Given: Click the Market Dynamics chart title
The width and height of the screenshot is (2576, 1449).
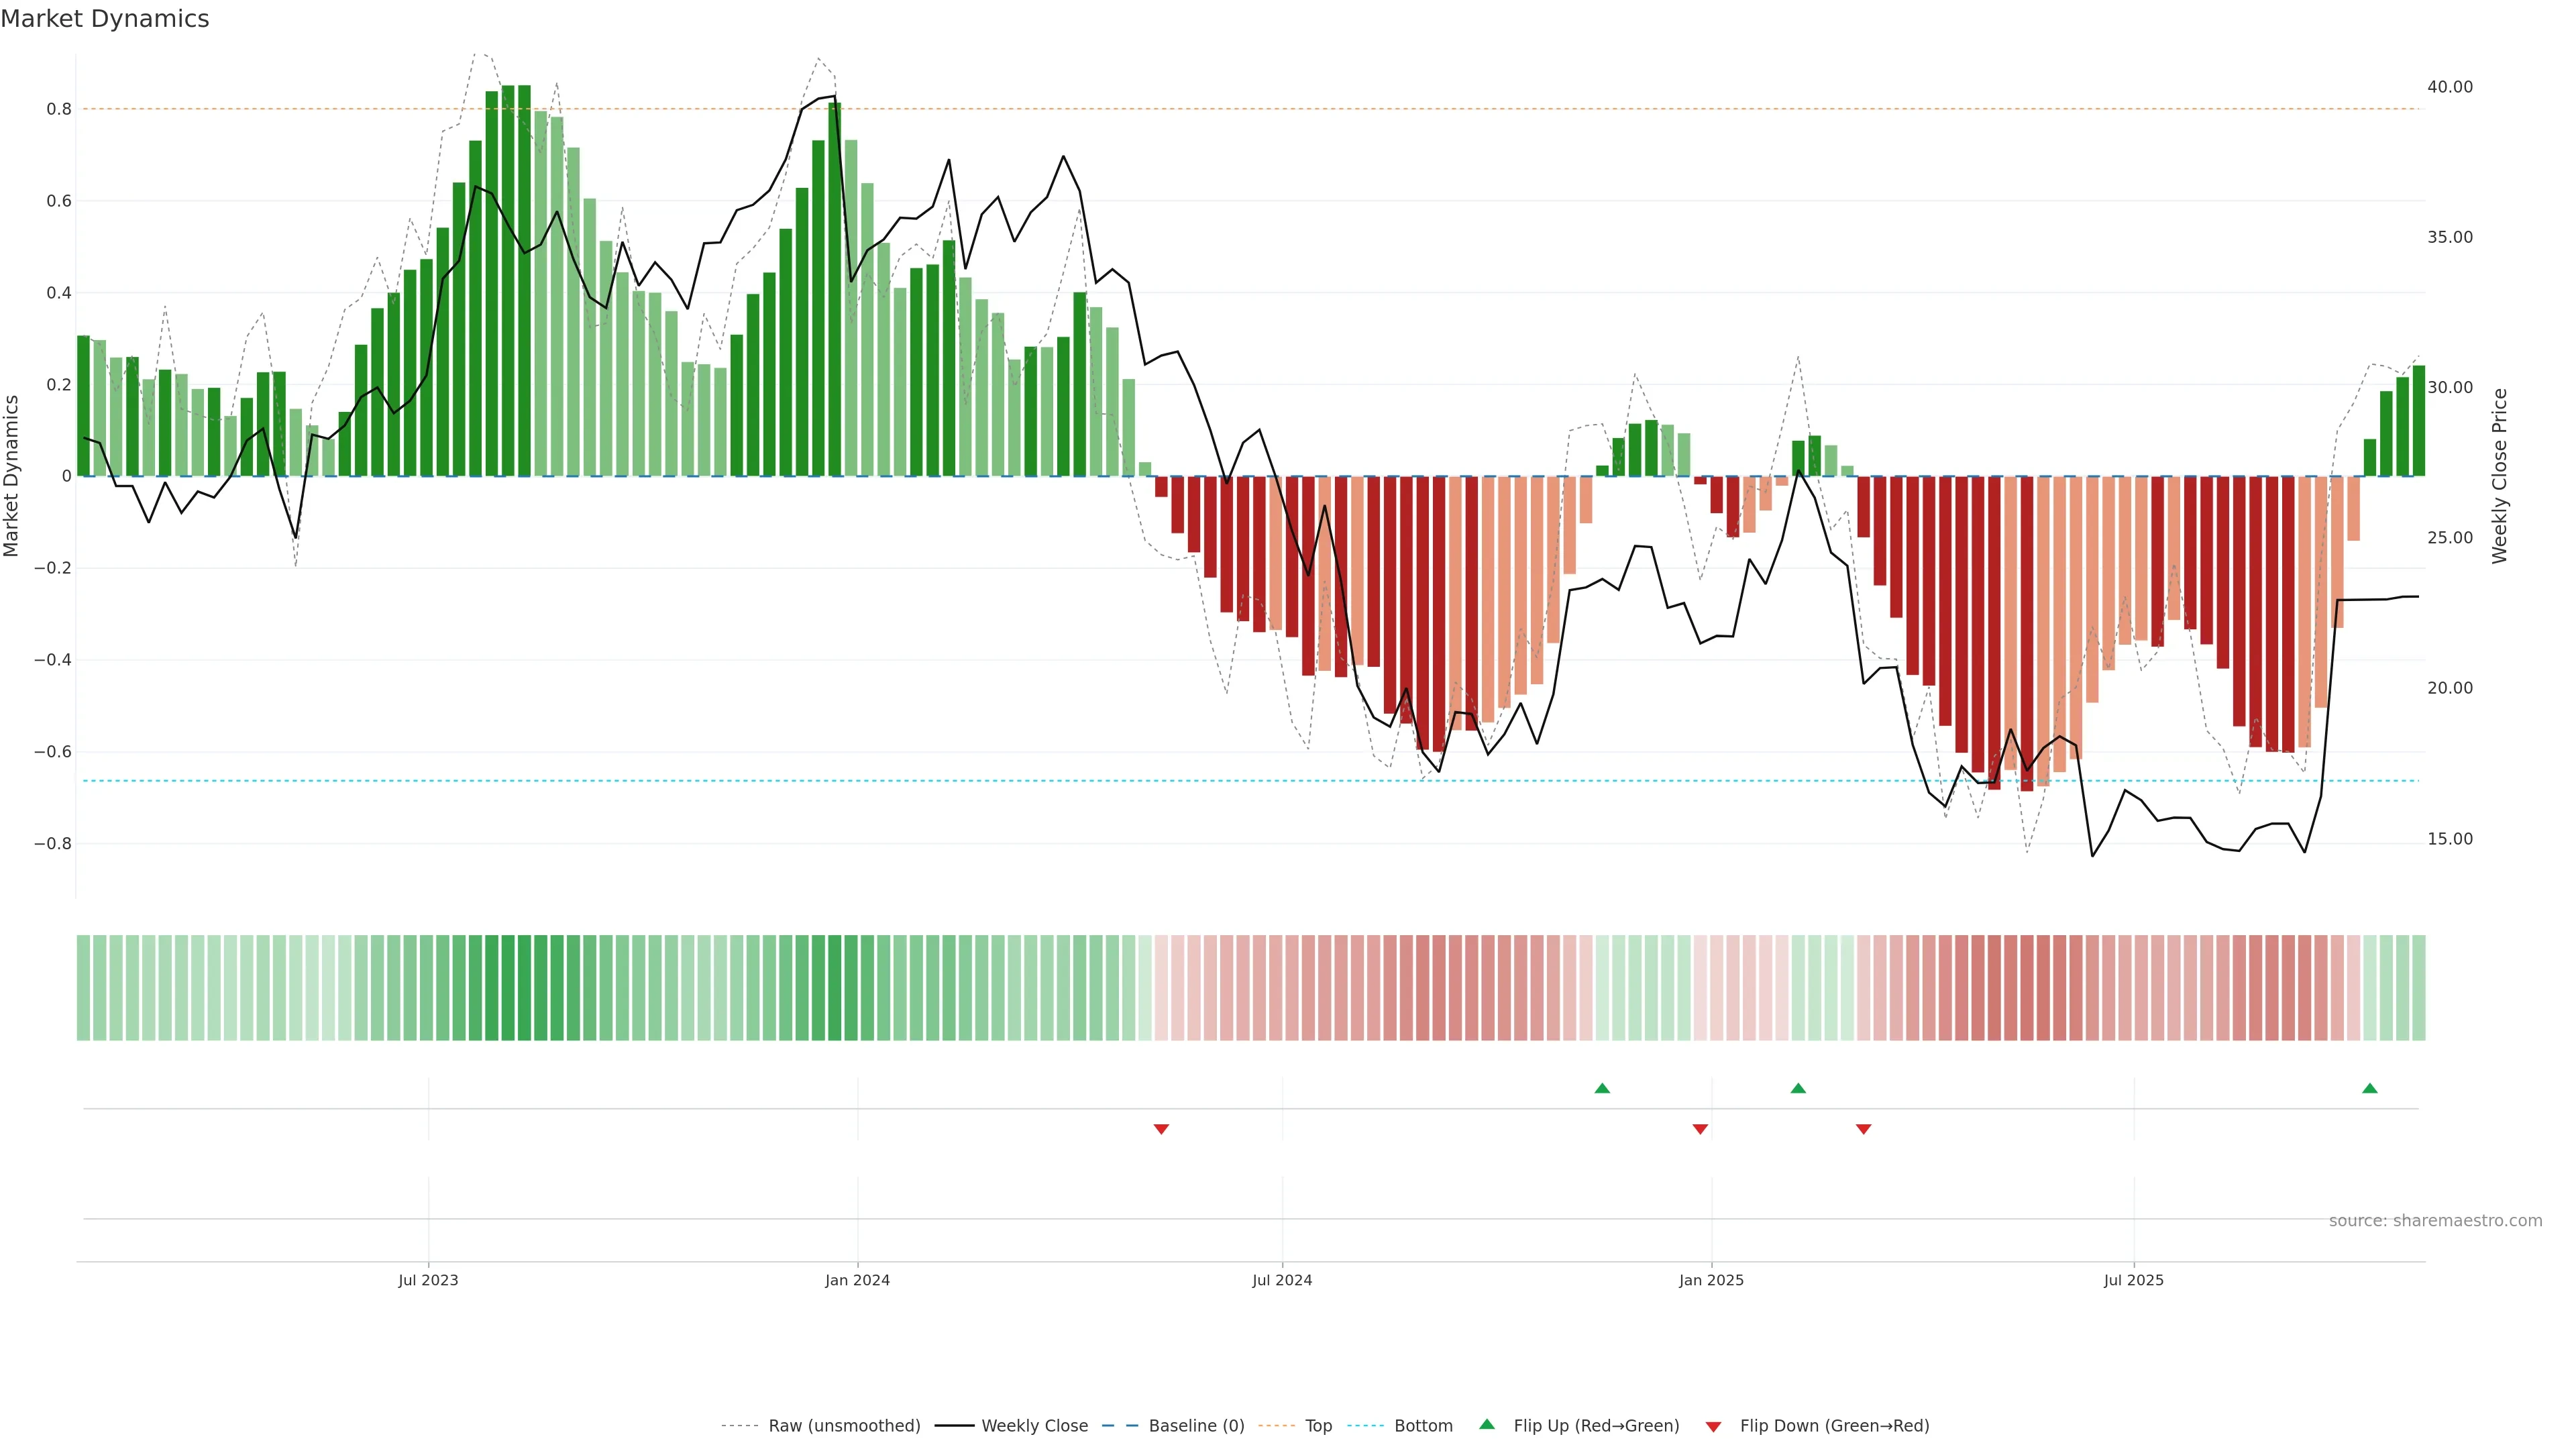Looking at the screenshot, I should (x=105, y=19).
